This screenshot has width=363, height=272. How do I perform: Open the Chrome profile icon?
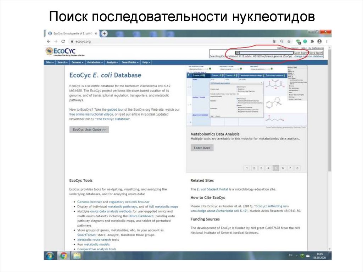319,41
